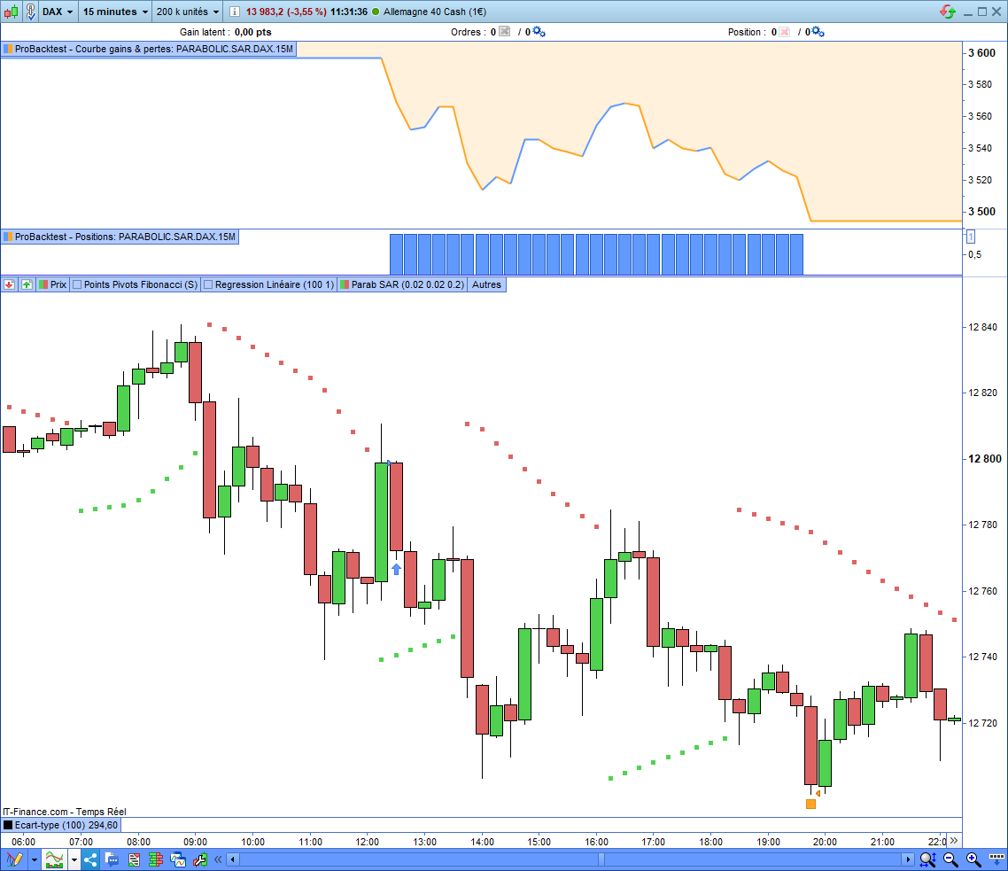
Task: Click the candlestick chart style icon
Action: click(x=12, y=12)
